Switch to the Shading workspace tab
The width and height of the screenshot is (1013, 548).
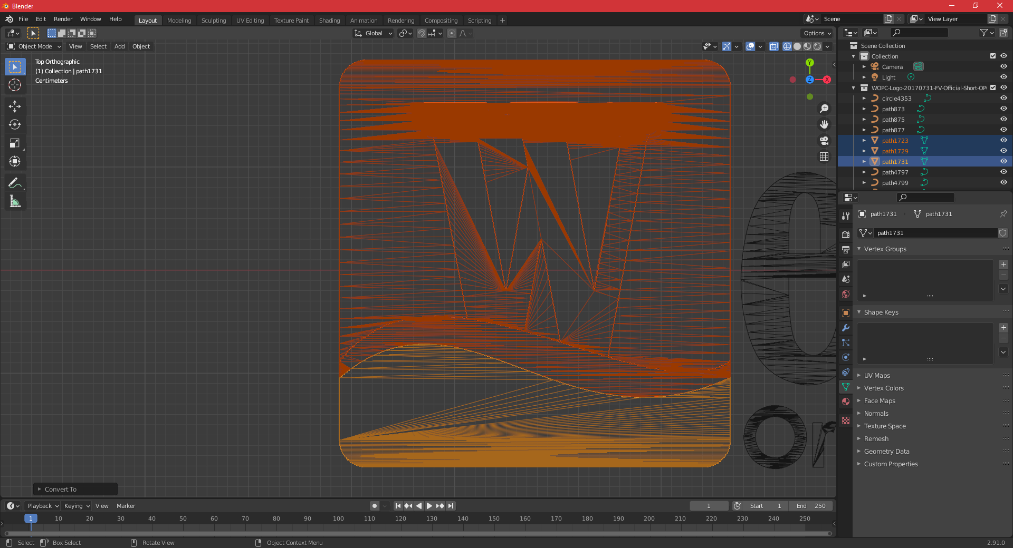pos(329,21)
